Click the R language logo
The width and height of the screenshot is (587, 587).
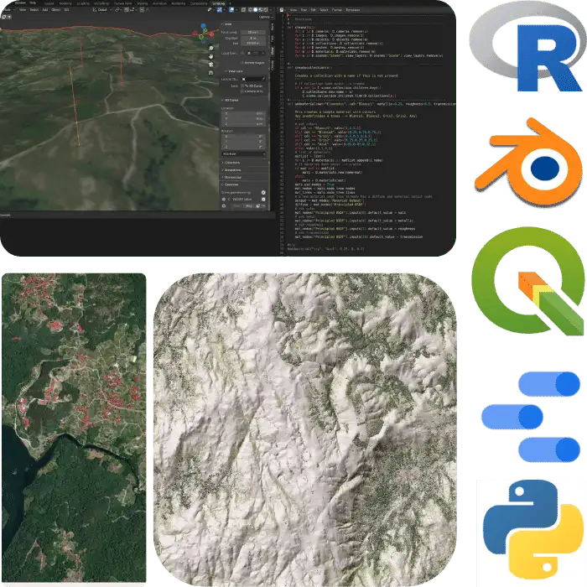(527, 47)
